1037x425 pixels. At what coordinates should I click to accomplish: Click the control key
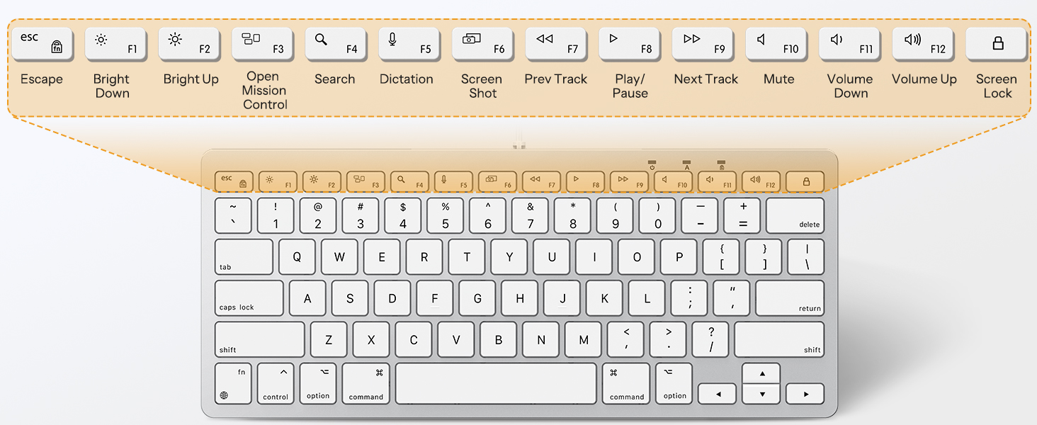coord(276,384)
